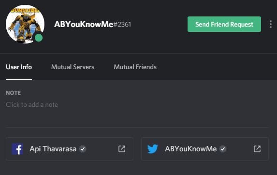Select the Api Thavarasa account name
The image size is (277, 175).
click(53, 149)
